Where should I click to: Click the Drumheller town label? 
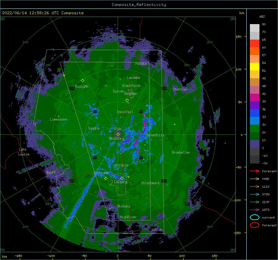pyautogui.click(x=181, y=152)
